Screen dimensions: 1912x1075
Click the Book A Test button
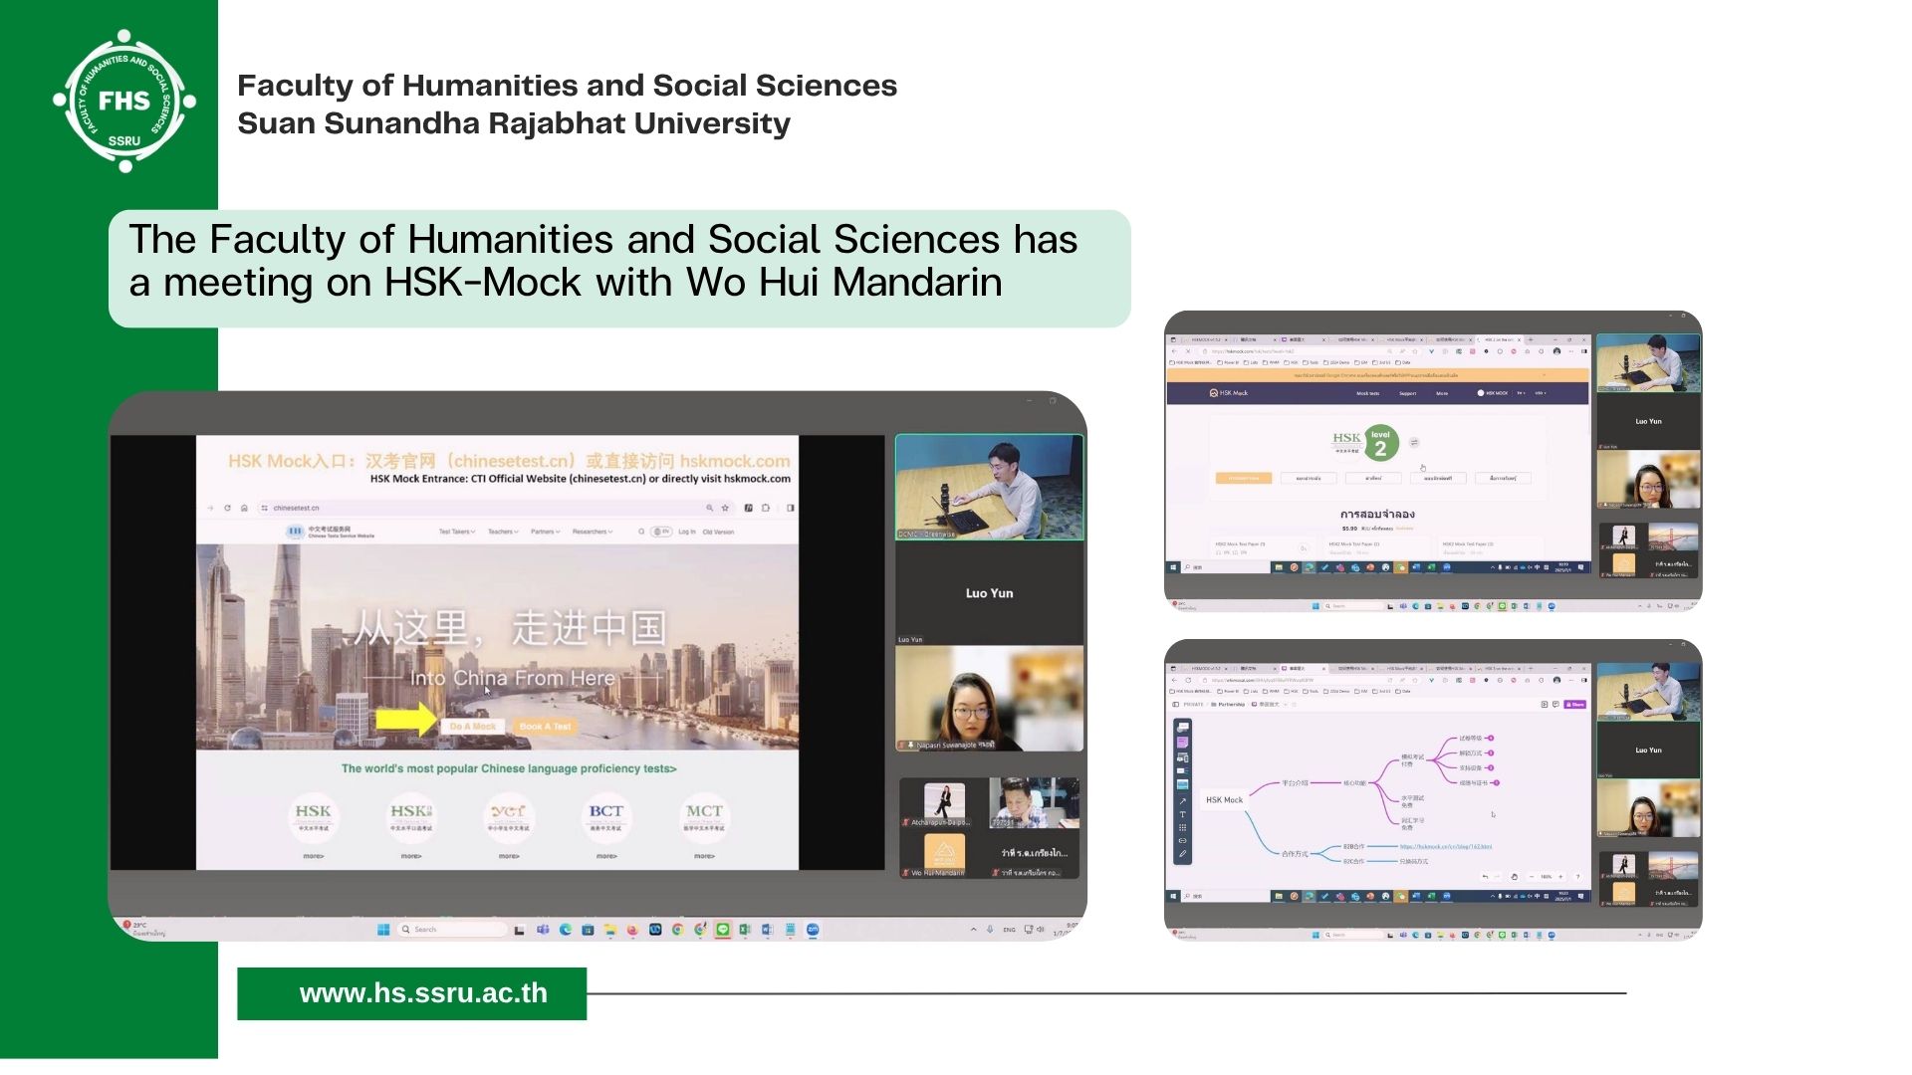545,727
